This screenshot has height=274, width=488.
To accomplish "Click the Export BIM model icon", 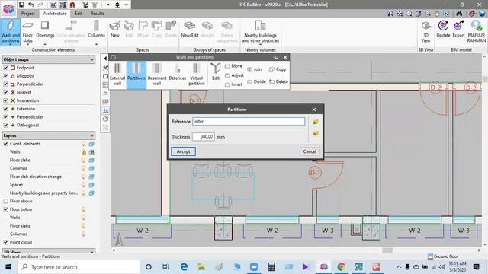I will click(x=458, y=30).
